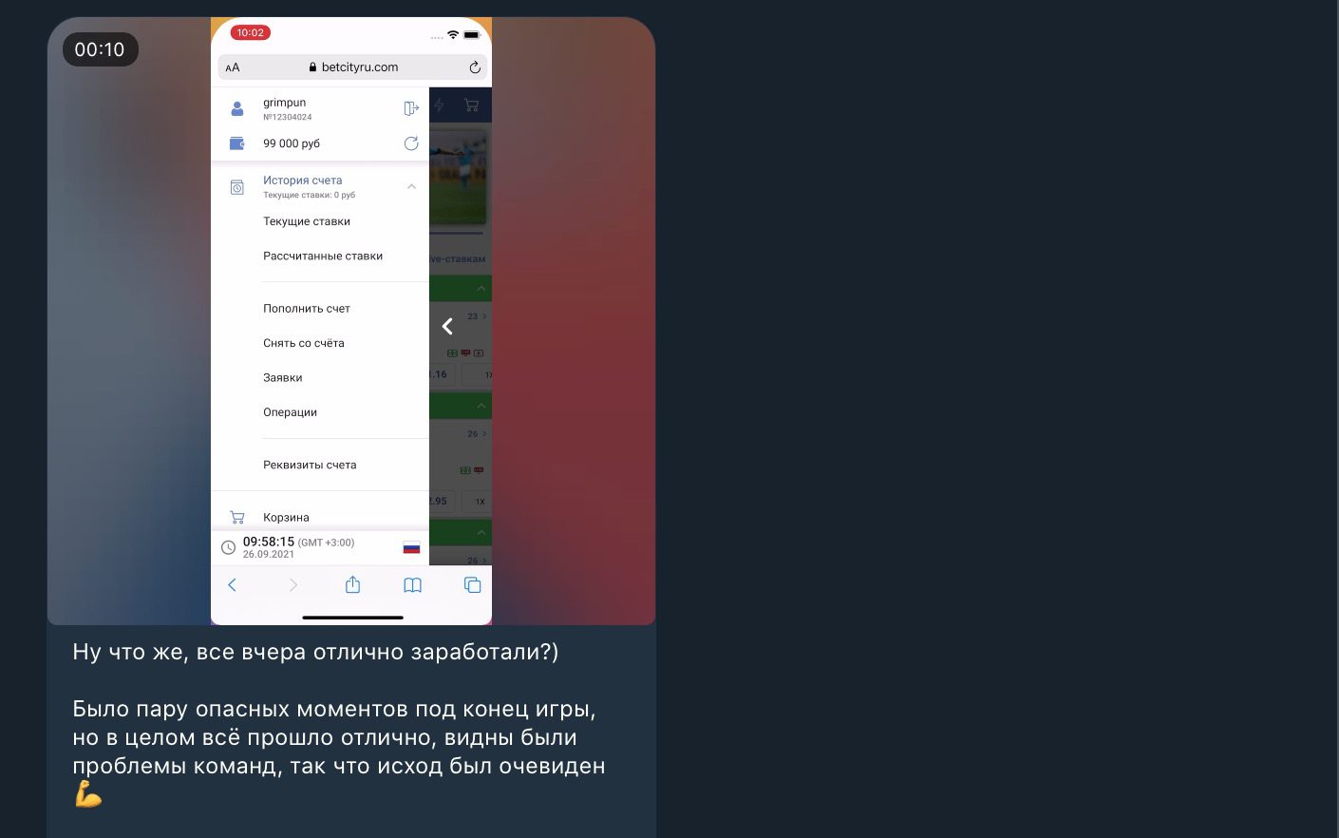The width and height of the screenshot is (1339, 838).
Task: Select Снять со счёта
Action: (304, 343)
